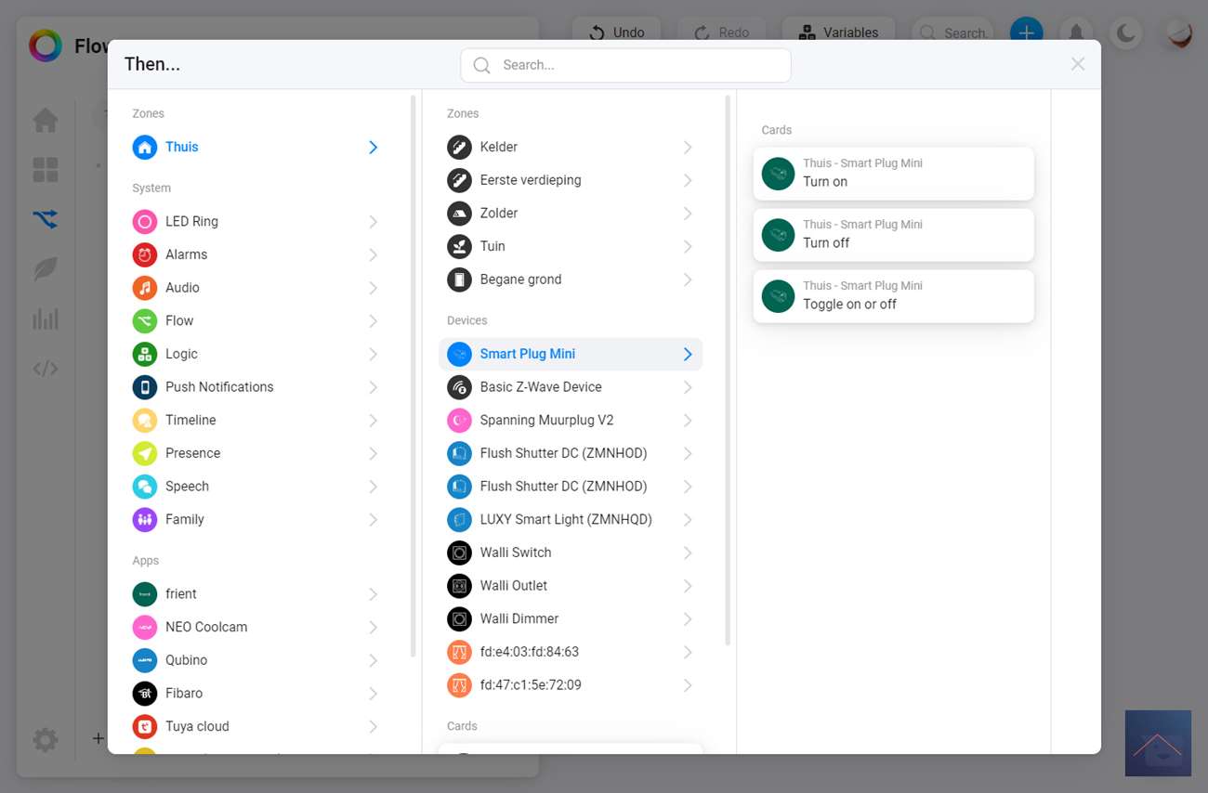Expand the Walli Outlet chevron
Viewport: 1208px width, 793px height.
pyautogui.click(x=688, y=586)
